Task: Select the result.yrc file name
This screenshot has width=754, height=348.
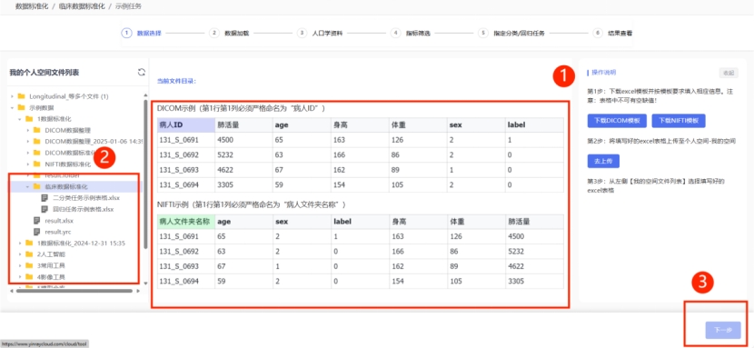Action: [58, 232]
